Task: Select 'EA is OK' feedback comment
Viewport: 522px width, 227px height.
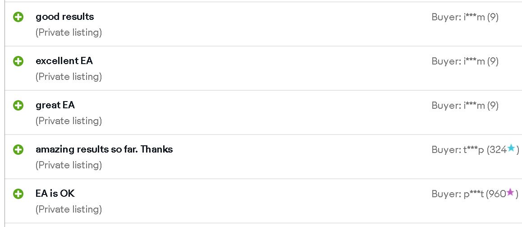Action: 55,193
